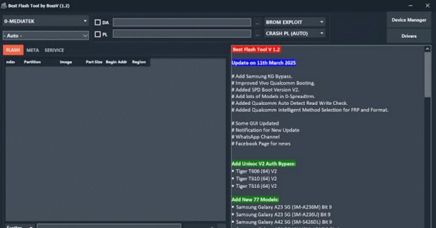Click the log scrollbar up arrow
This screenshot has height=228, width=436.
(427, 49)
